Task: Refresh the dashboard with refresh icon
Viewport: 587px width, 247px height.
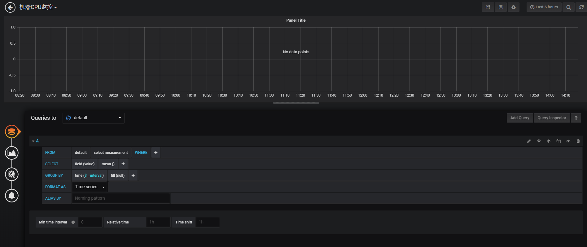Action: click(581, 7)
